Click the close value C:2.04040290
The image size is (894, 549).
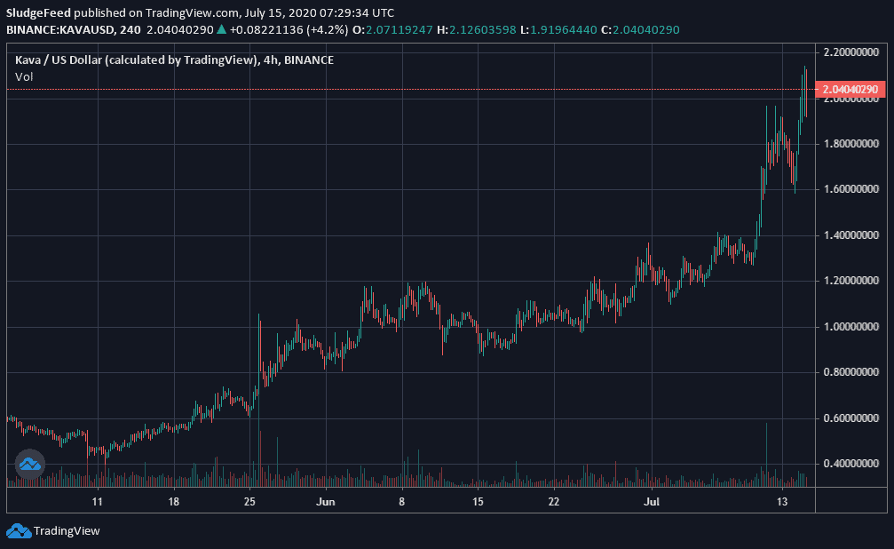coord(640,29)
